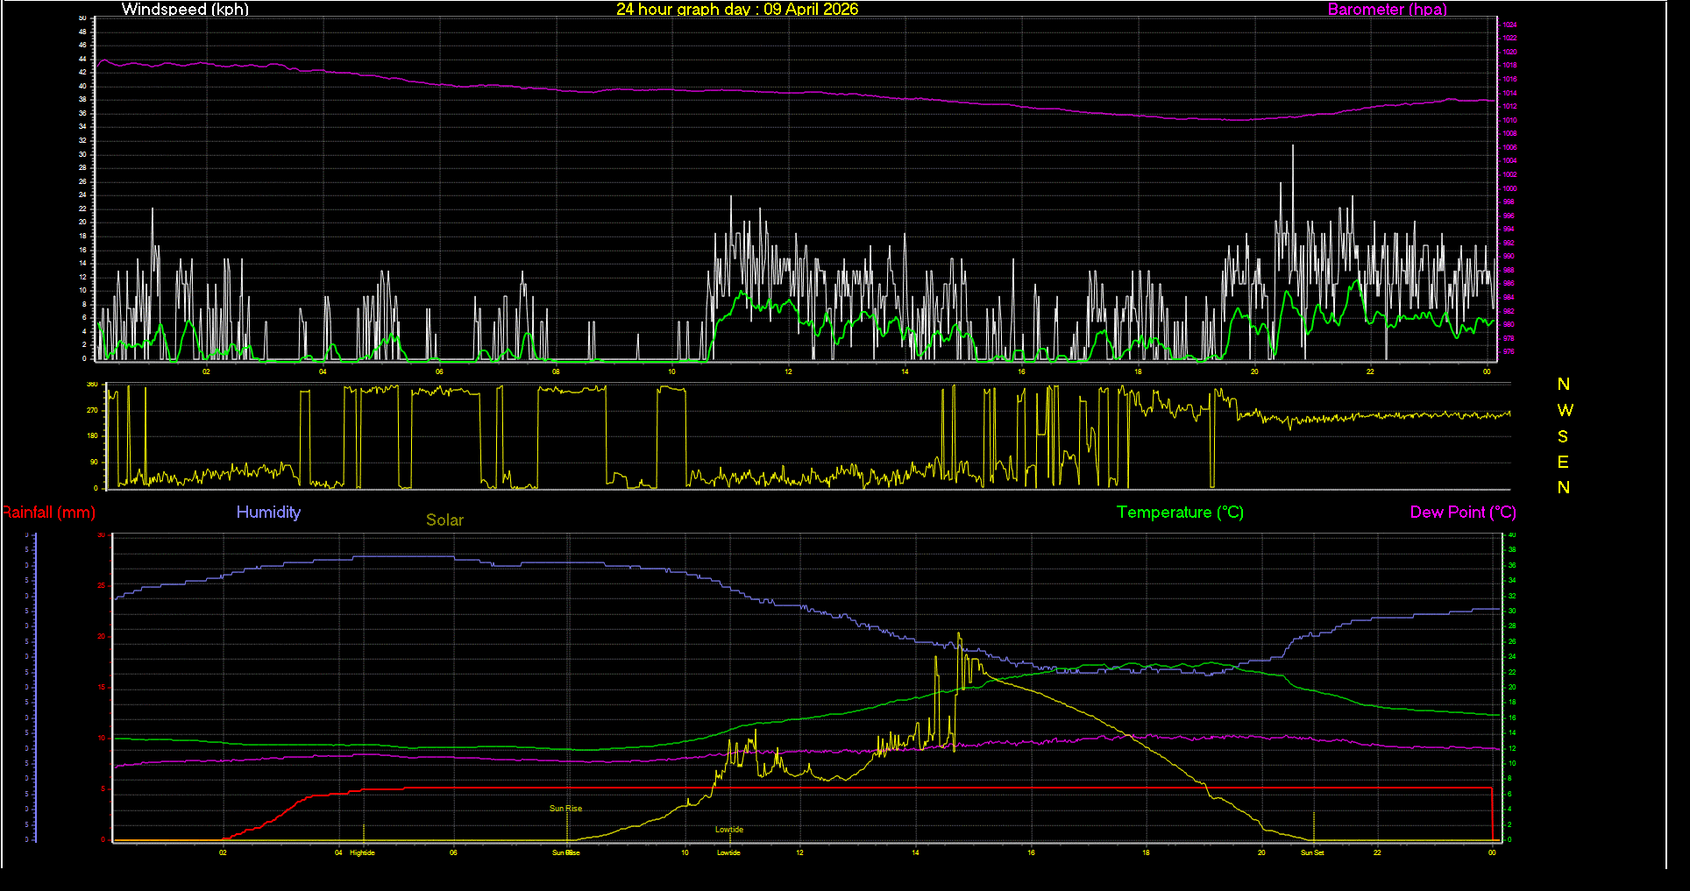Select the Humidity legend label
This screenshot has height=891, width=1690.
[x=268, y=513]
